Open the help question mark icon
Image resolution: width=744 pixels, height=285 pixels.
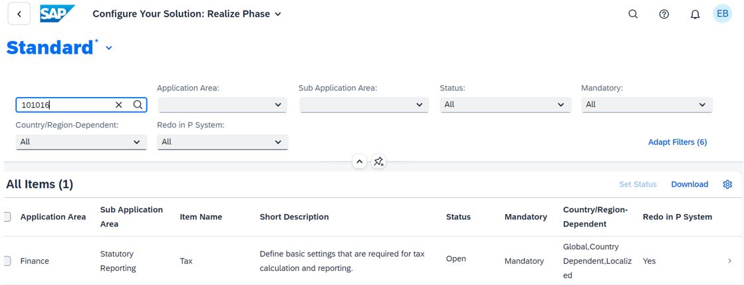(x=664, y=14)
